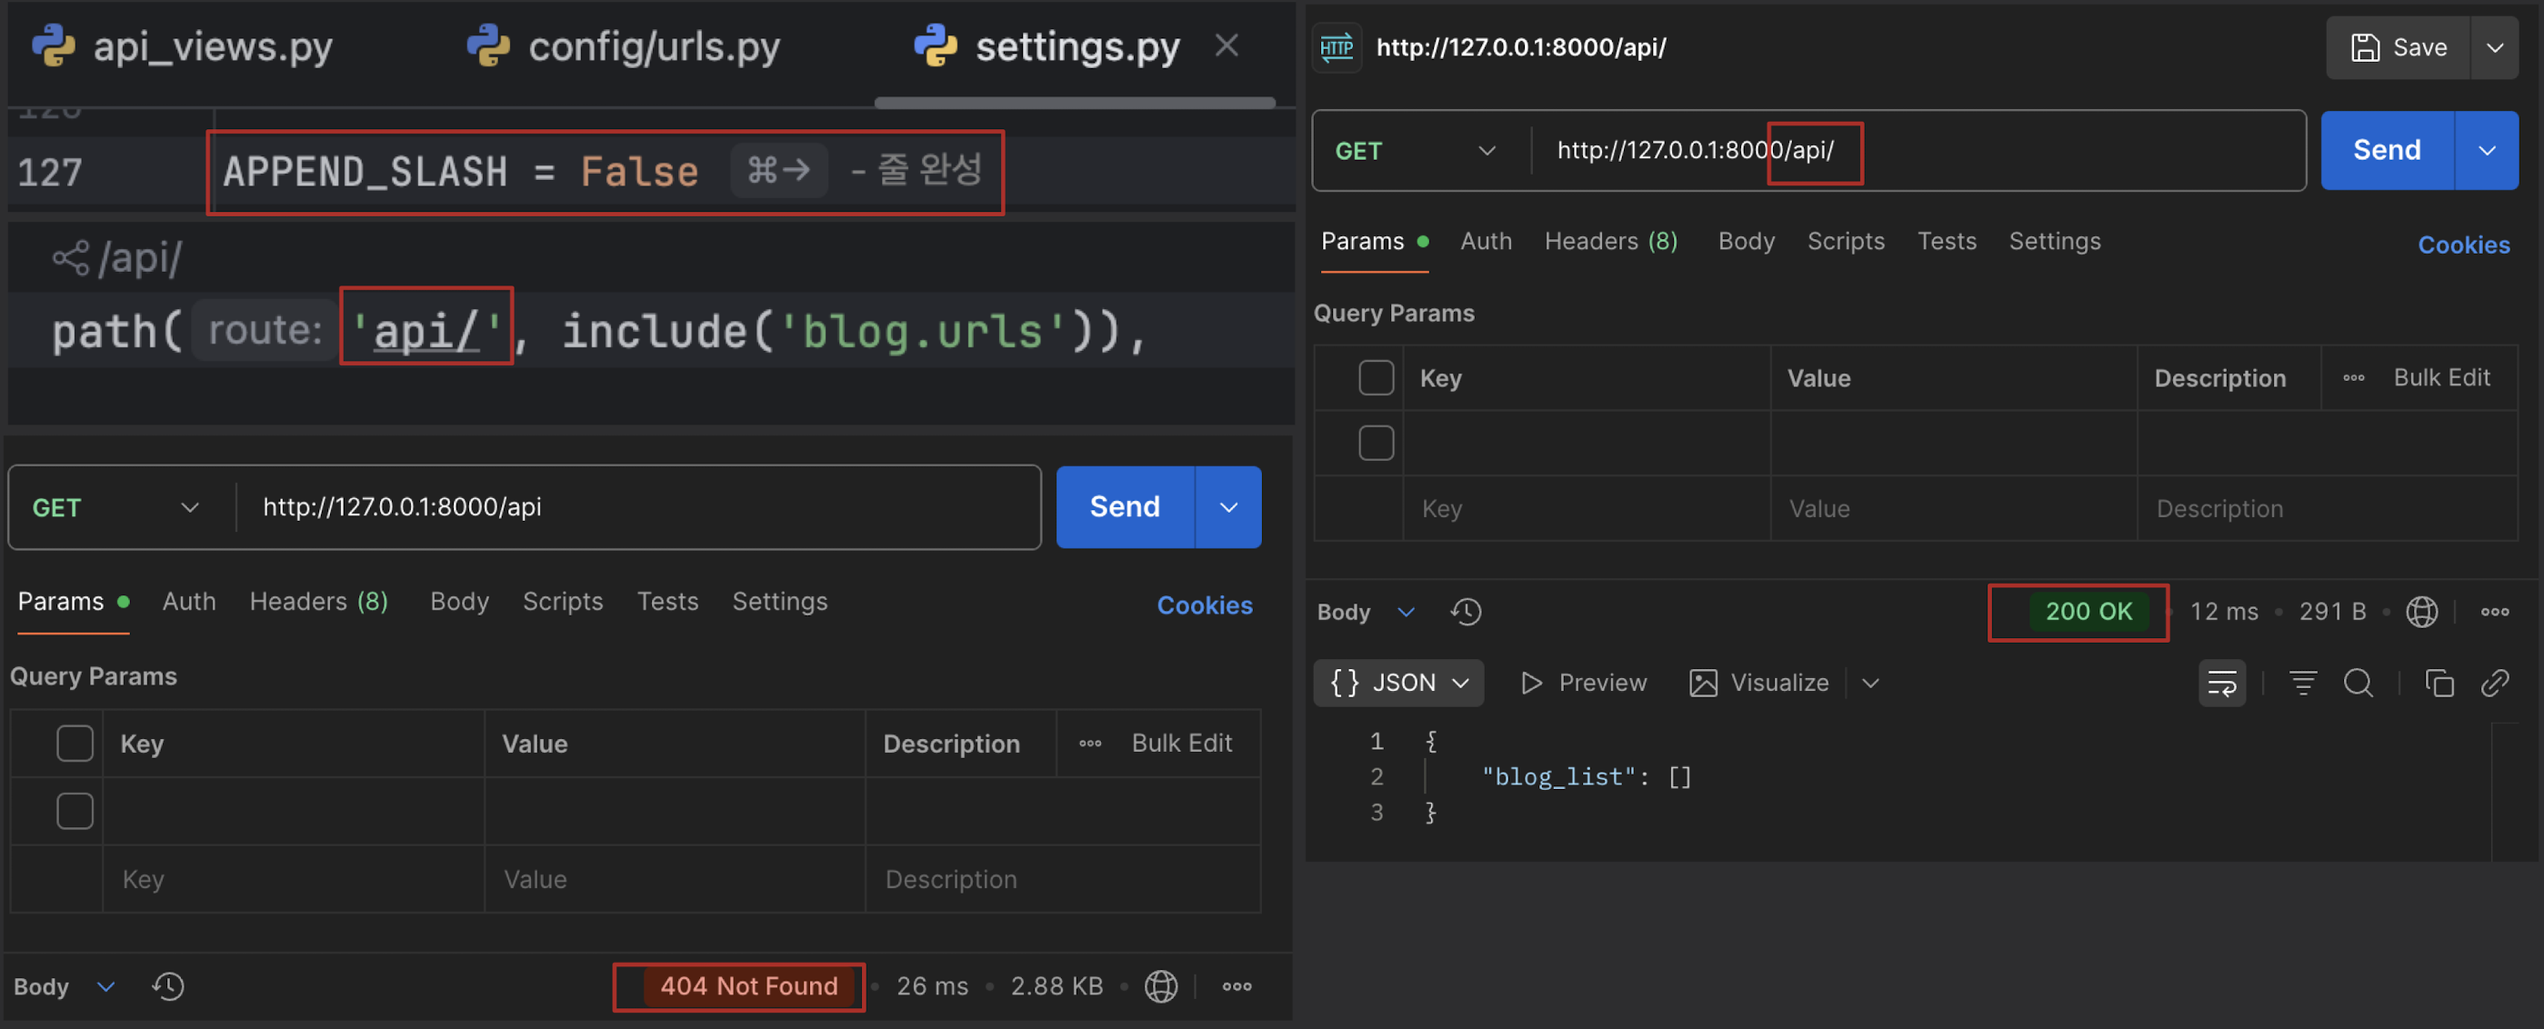The height and width of the screenshot is (1029, 2544).
Task: Check the first row checkbox in left Query Params
Action: pos(75,812)
